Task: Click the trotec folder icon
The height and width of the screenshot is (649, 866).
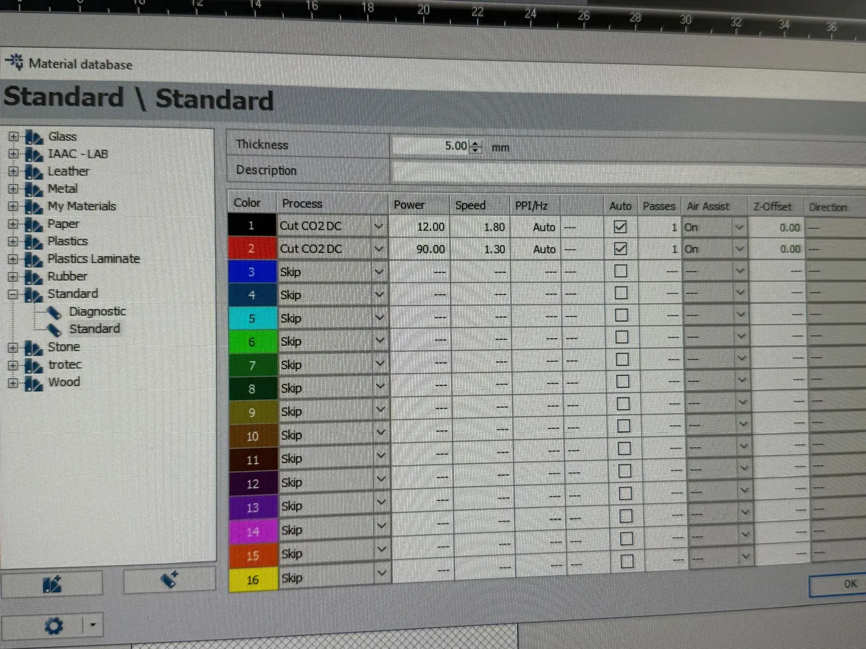Action: [x=34, y=366]
